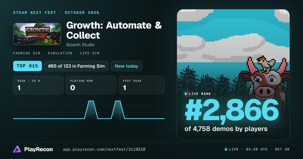Click the game title Growth: Automate & Collect

(x=114, y=30)
